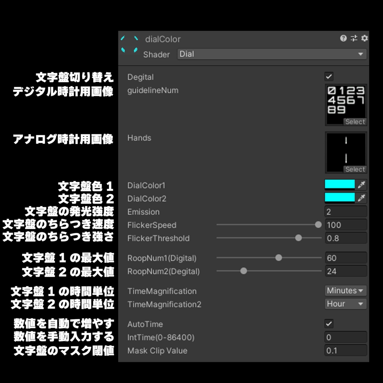The image size is (383, 383).
Task: Click the RoopNum1(Digital) slider handle
Action: [x=278, y=258]
